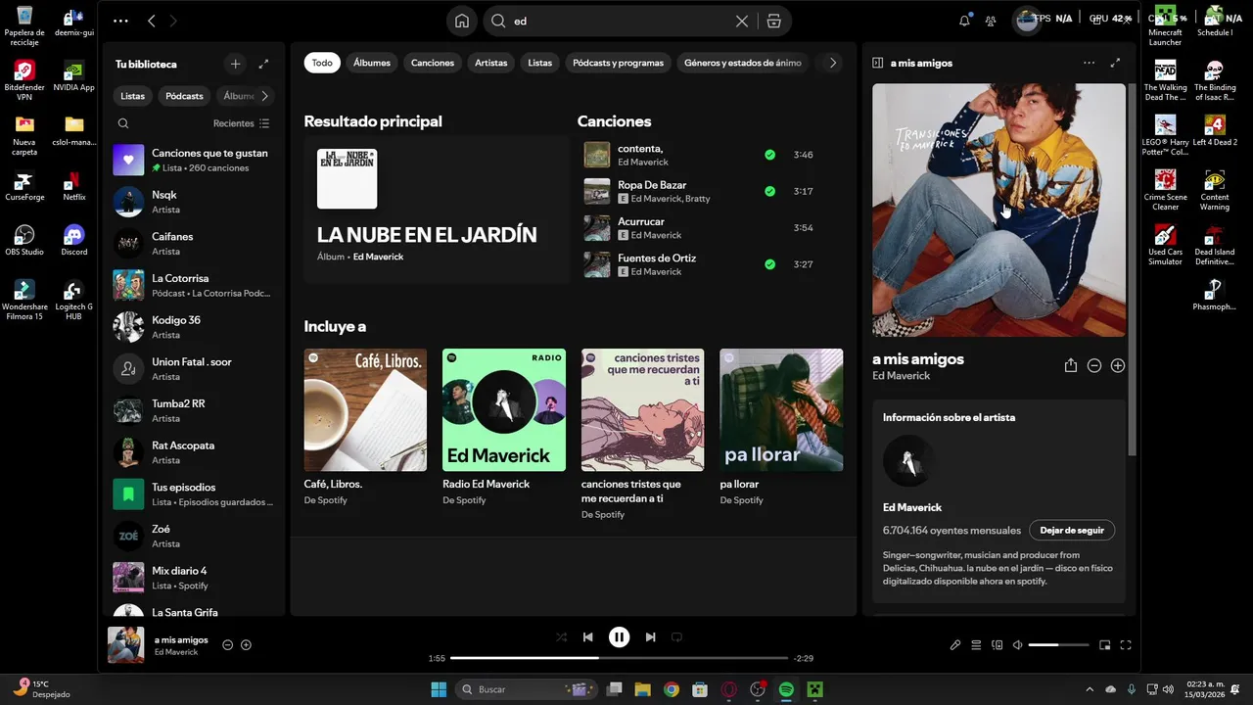Add playing song with plus in bar
This screenshot has width=1253, height=705.
click(246, 644)
